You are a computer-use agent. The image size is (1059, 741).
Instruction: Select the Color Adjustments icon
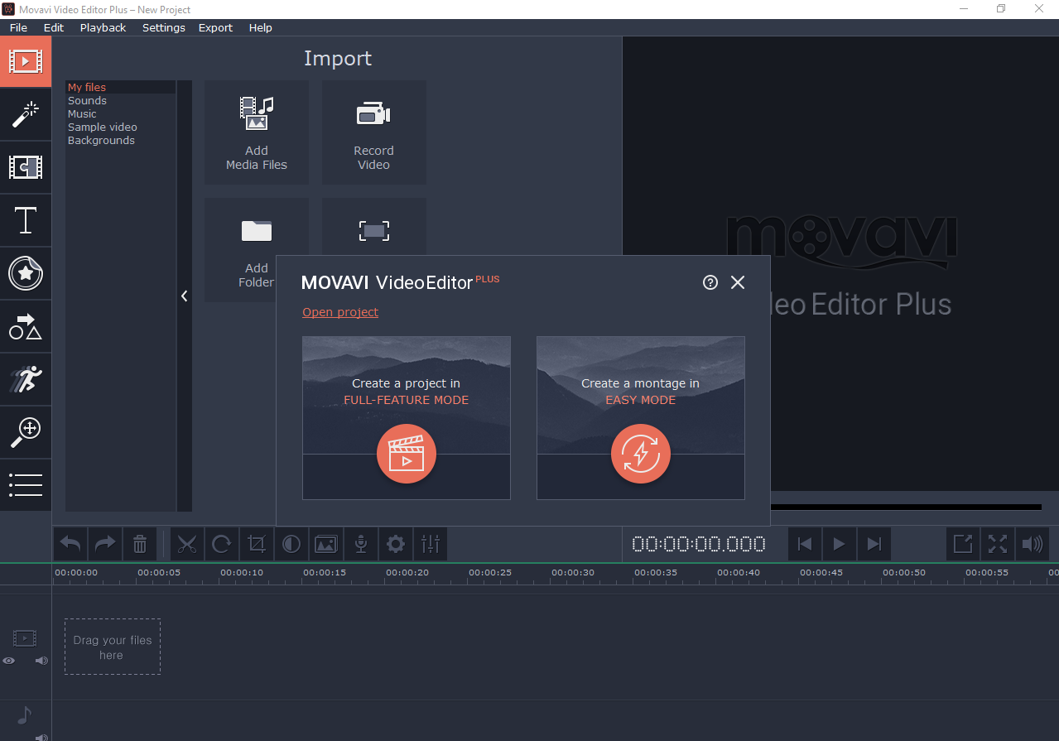[x=291, y=544]
